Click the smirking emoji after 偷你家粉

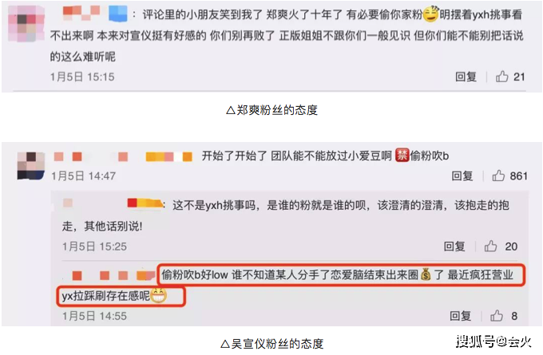coord(430,14)
